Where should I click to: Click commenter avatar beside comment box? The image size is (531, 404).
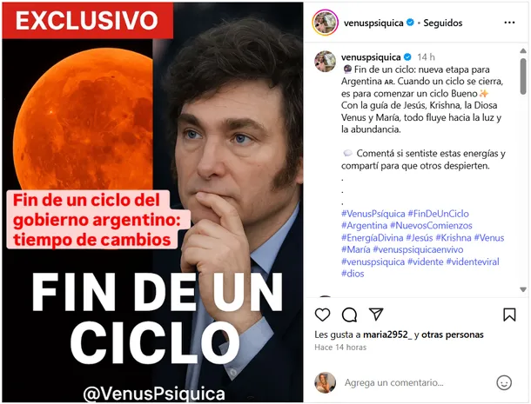[325, 382]
